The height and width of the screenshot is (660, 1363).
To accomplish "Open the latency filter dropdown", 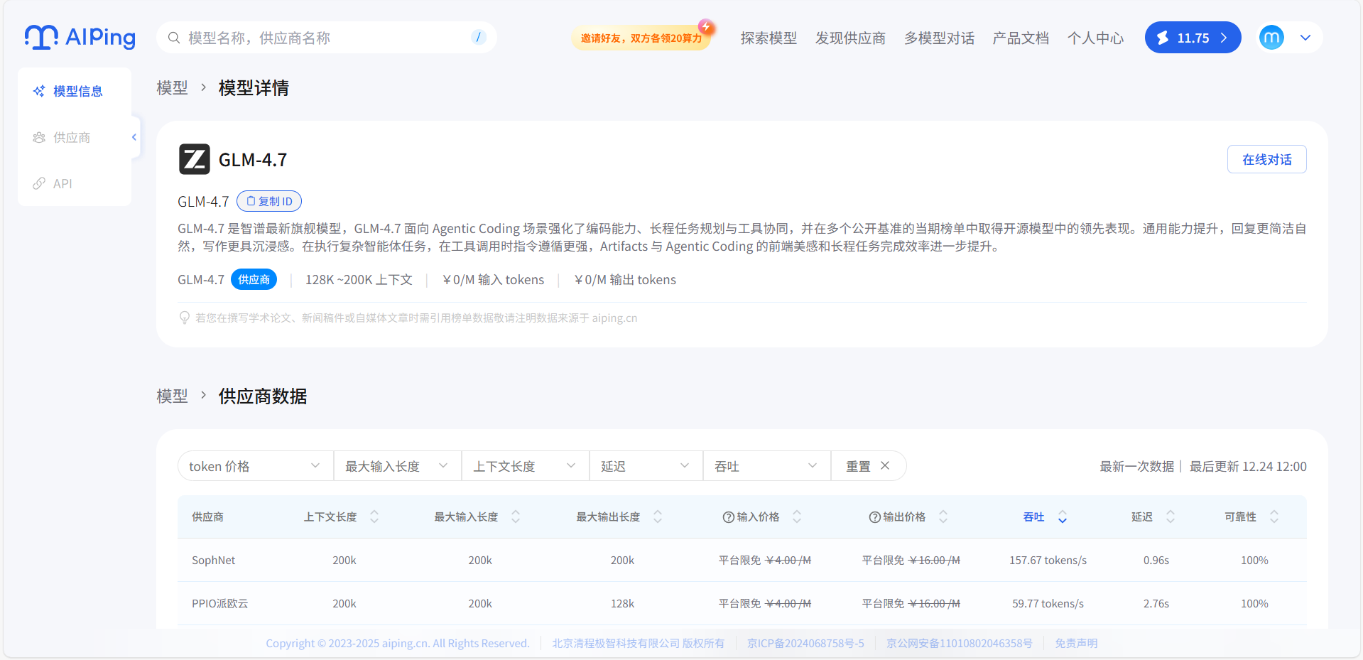I will point(646,466).
